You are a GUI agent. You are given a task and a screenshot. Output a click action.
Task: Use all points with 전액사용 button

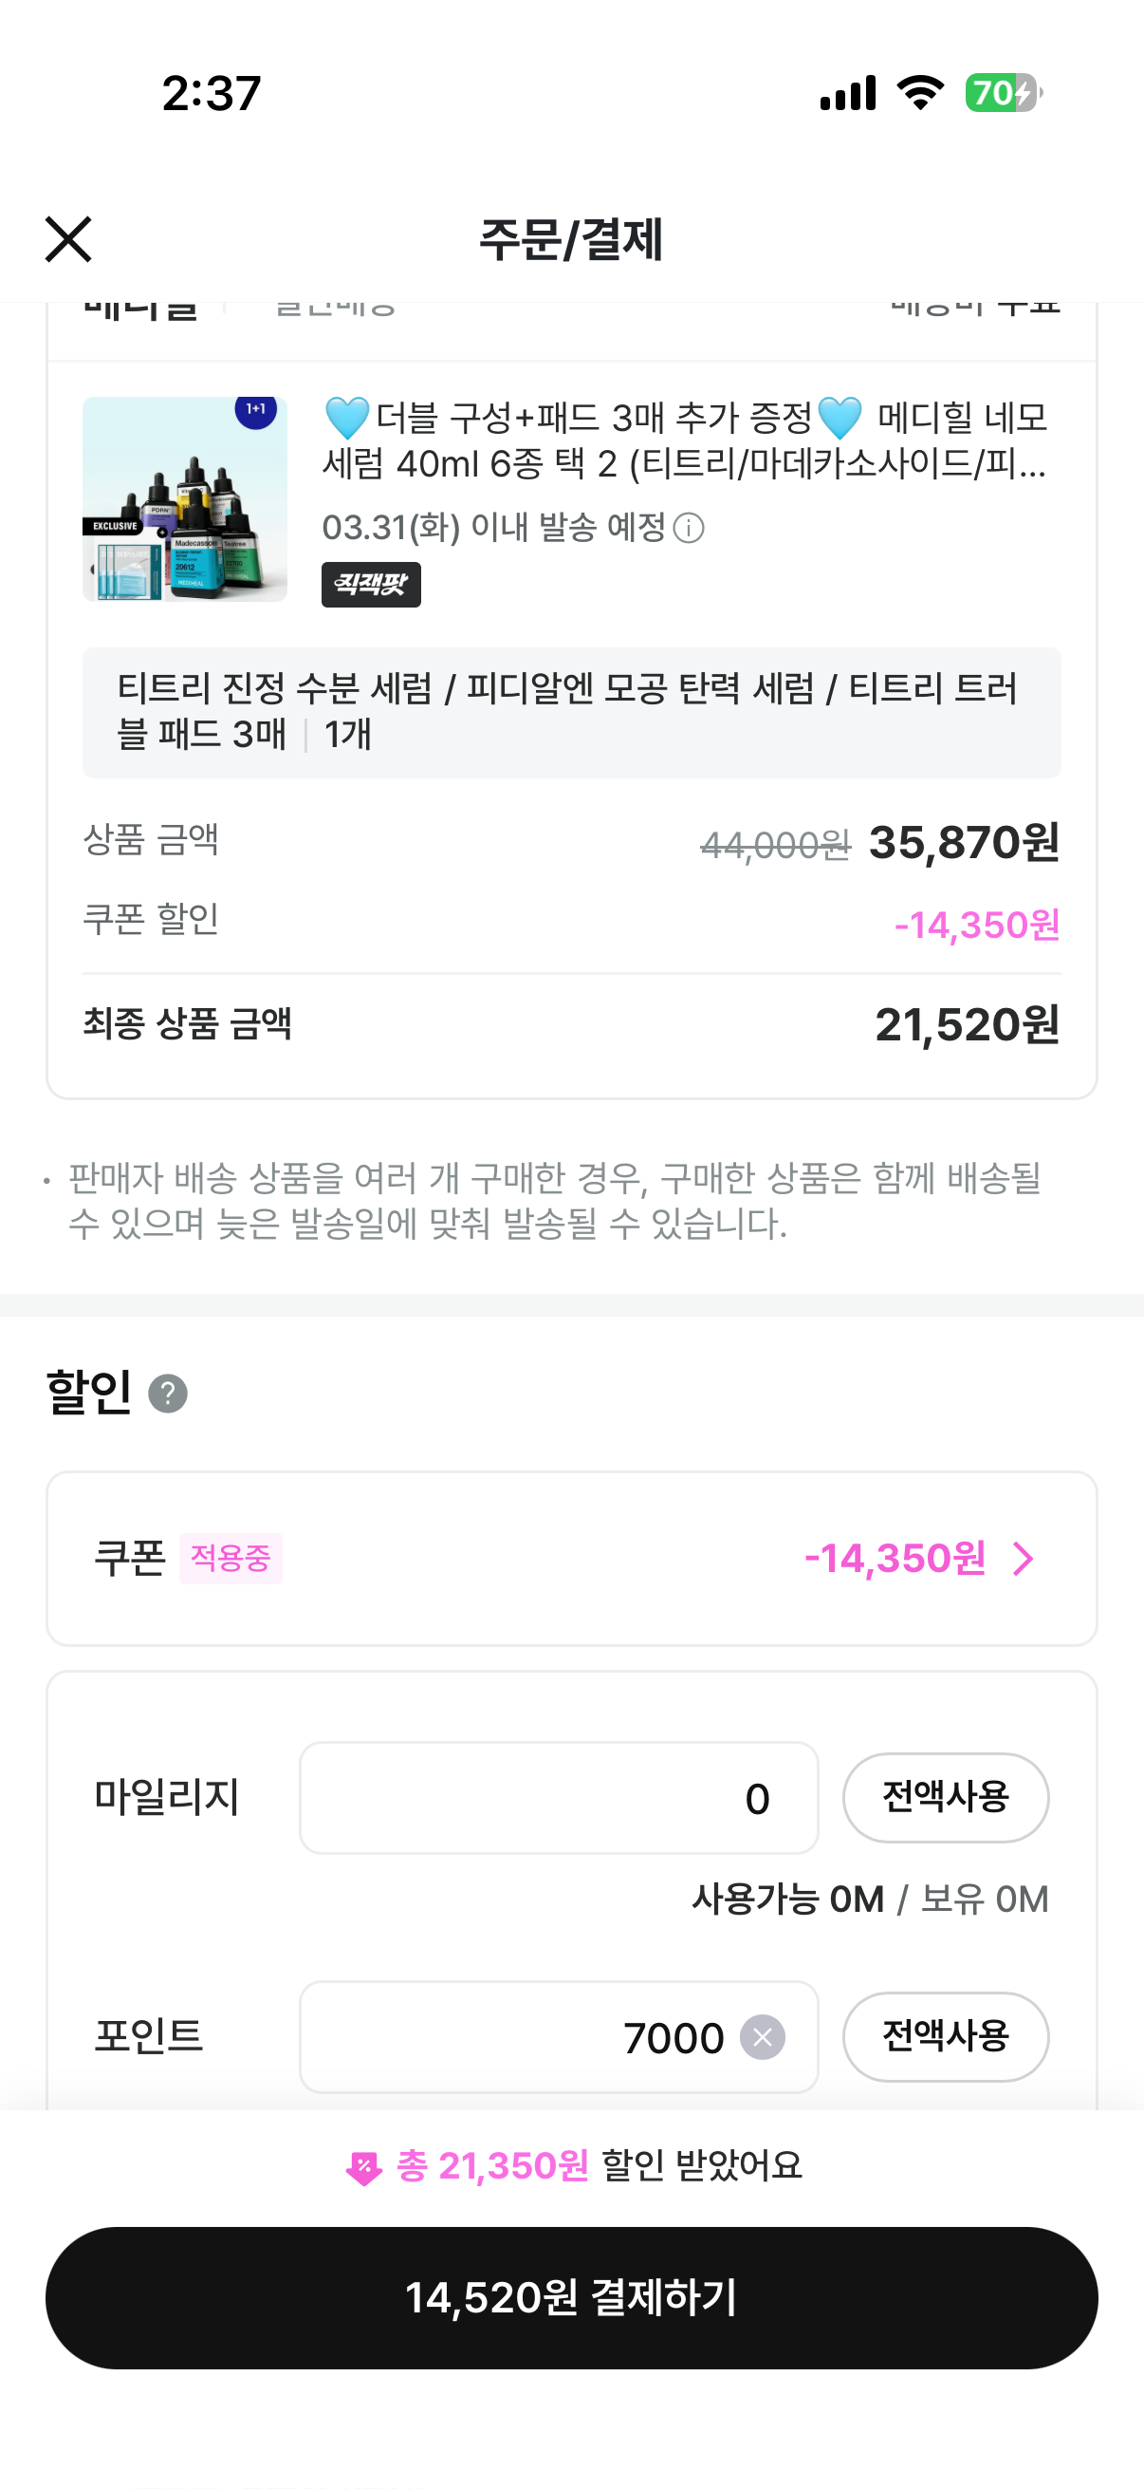click(x=945, y=2036)
